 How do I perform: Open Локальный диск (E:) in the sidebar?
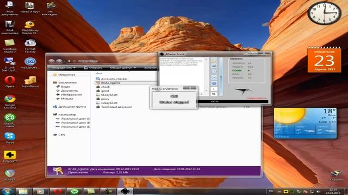(x=73, y=127)
